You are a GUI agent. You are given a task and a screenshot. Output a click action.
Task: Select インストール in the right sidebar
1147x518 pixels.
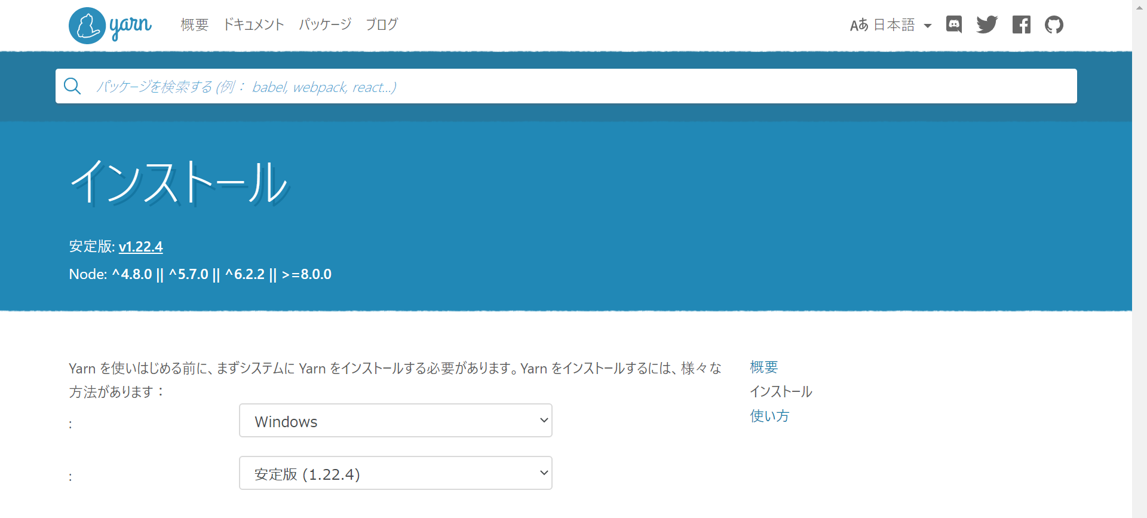coord(781,391)
